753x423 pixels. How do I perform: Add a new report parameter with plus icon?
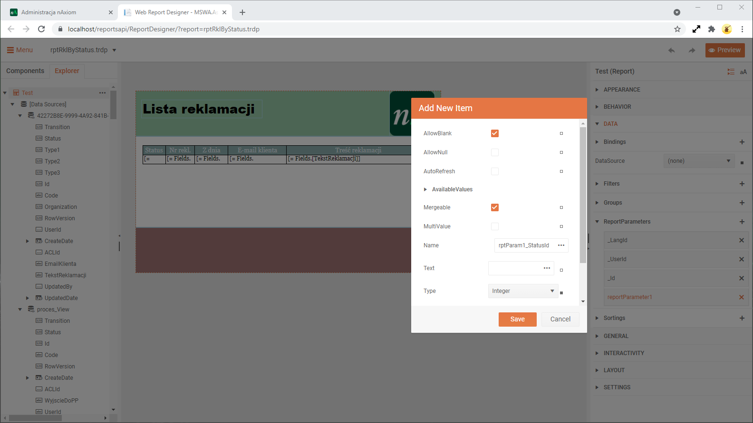pyautogui.click(x=742, y=222)
